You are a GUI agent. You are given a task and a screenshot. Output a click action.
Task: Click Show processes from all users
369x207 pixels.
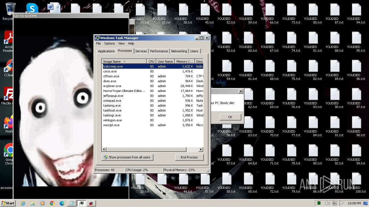click(127, 157)
